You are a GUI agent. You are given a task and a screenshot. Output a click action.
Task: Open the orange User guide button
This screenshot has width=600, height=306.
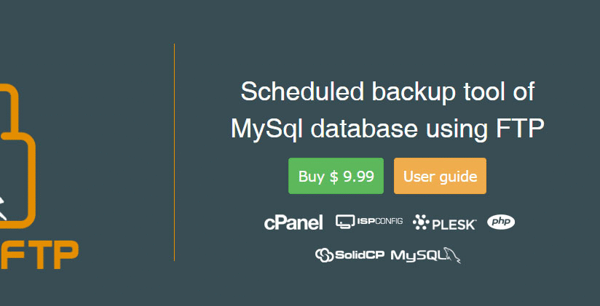tap(440, 176)
